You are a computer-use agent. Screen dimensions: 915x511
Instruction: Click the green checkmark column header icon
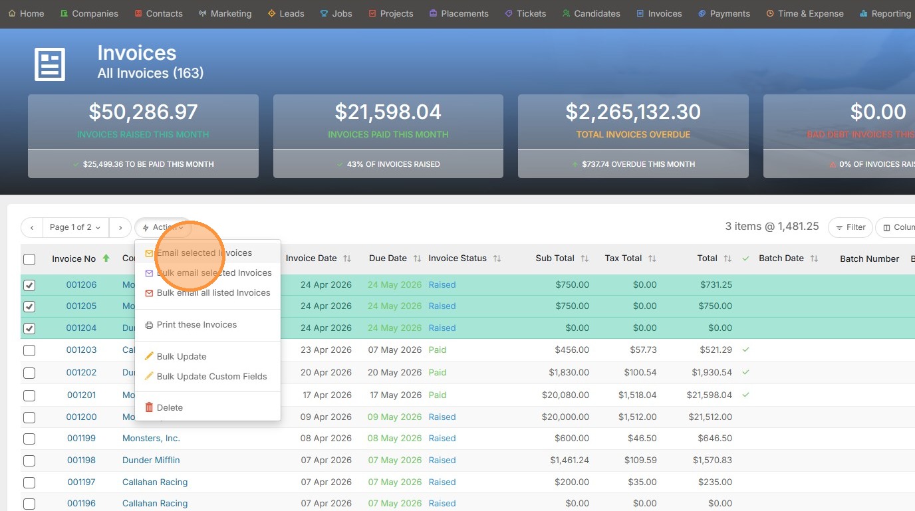[745, 258]
